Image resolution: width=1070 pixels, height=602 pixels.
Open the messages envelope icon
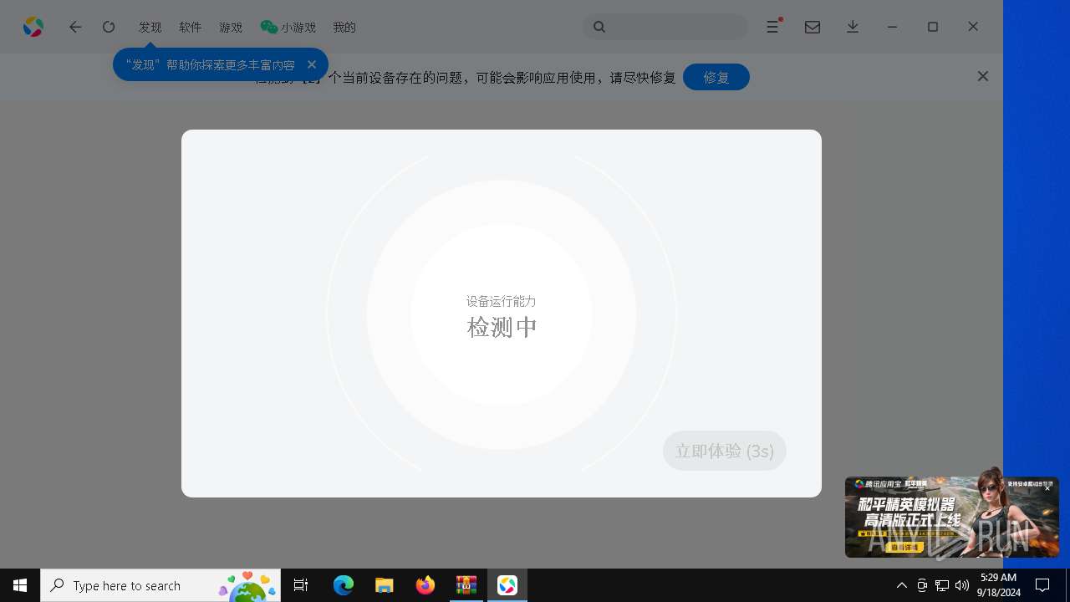click(813, 27)
